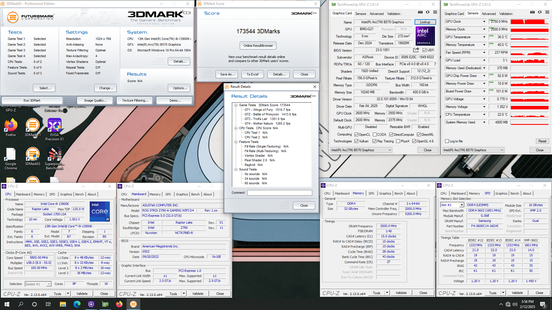Click screenshot camera icon in left GPU-Z window
Viewport: 552px width, 310px height.
pyautogui.click(x=420, y=12)
